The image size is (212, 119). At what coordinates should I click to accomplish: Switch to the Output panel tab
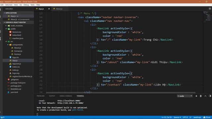point(52,96)
